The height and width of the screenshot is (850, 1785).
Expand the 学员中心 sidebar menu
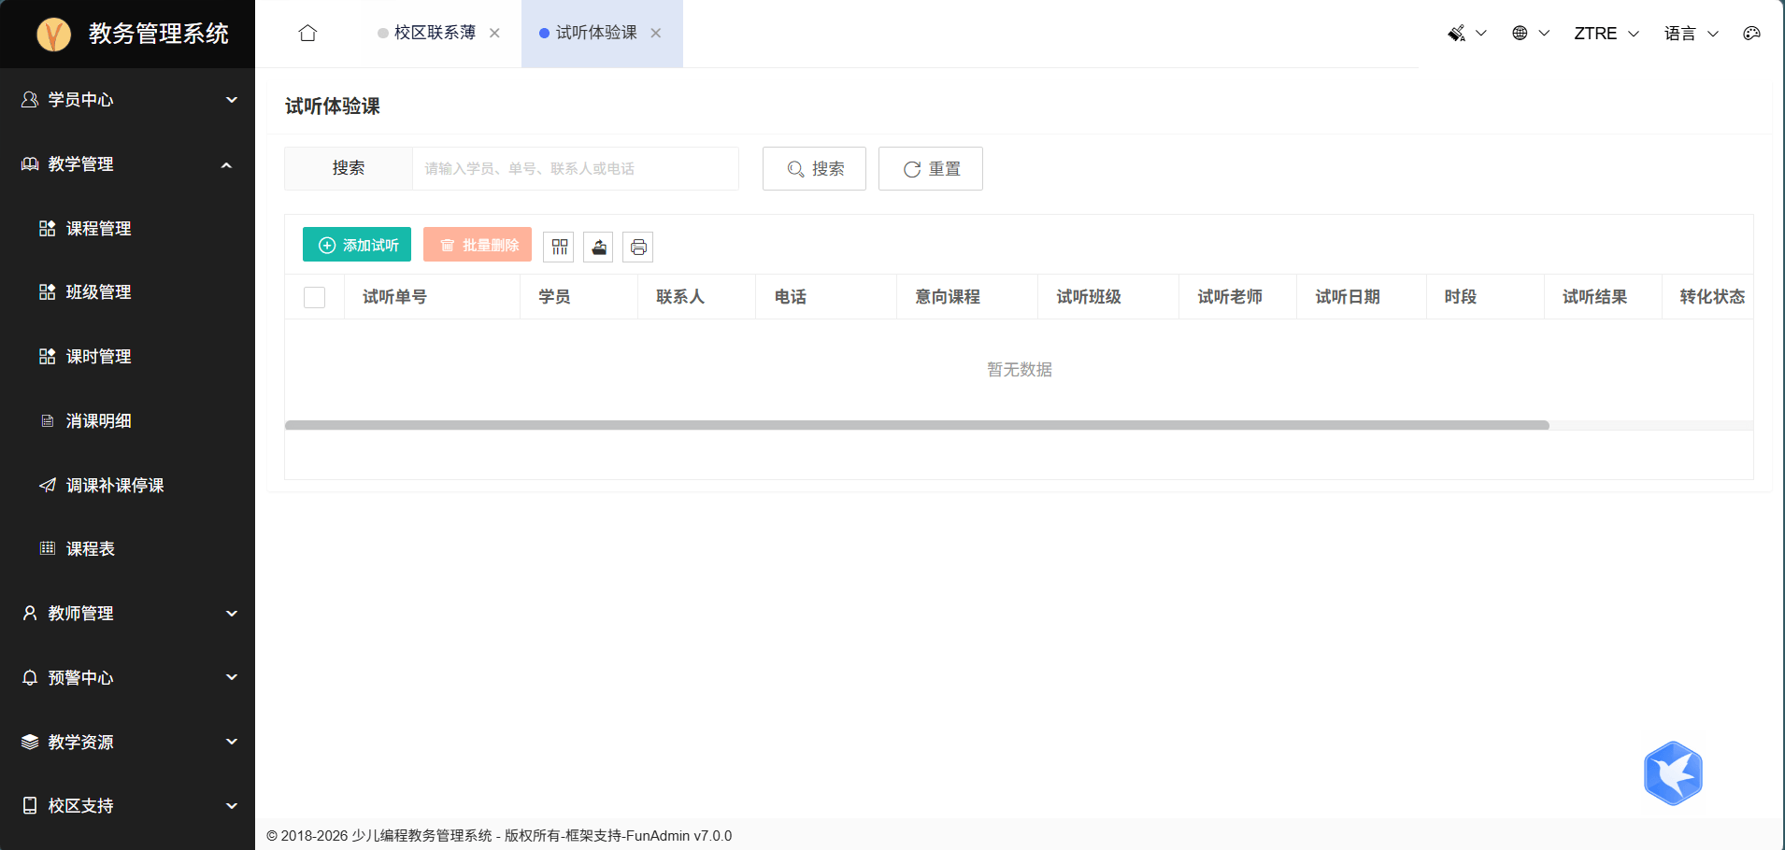click(127, 100)
